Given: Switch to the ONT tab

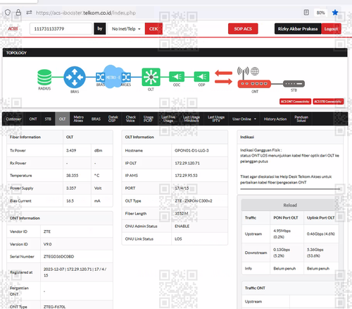Looking at the screenshot, I should 33,119.
